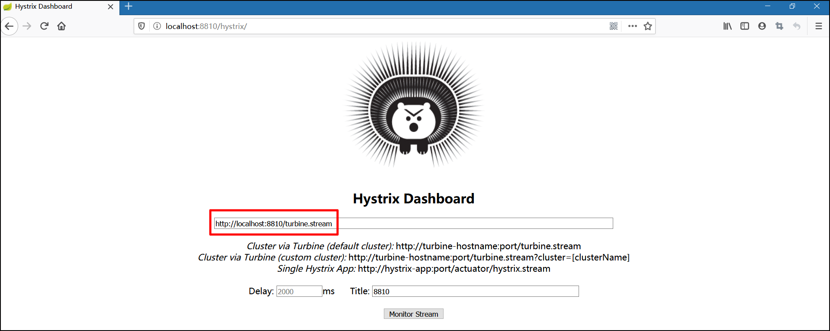Close the Hystrix Dashboard tab
The height and width of the screenshot is (331, 830).
pos(110,6)
